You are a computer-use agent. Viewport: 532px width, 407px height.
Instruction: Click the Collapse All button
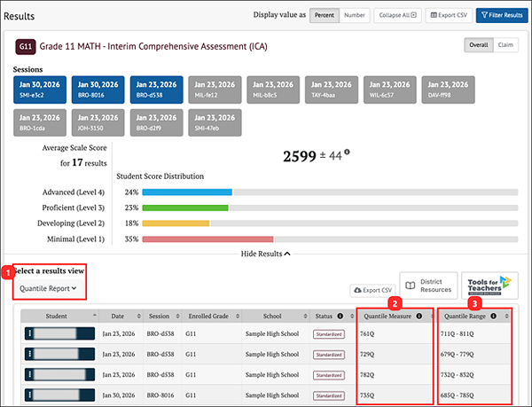tap(397, 15)
